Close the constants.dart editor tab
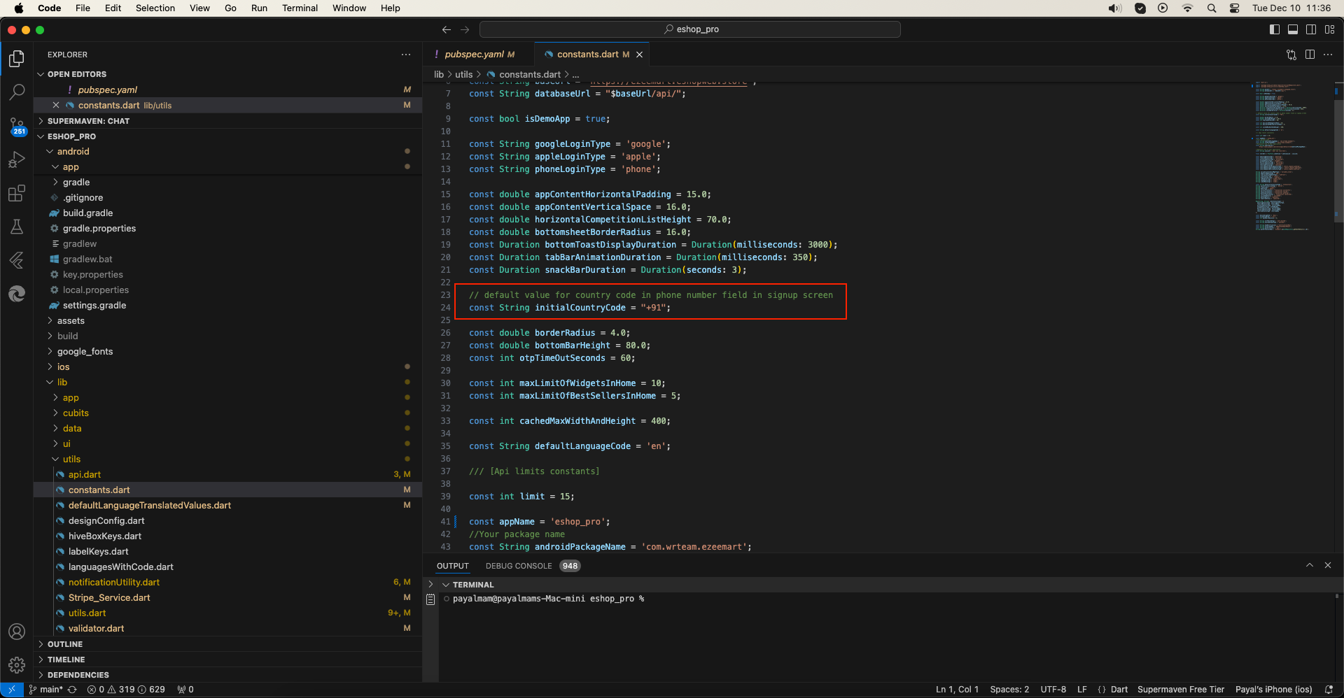The width and height of the screenshot is (1344, 698). (x=639, y=55)
